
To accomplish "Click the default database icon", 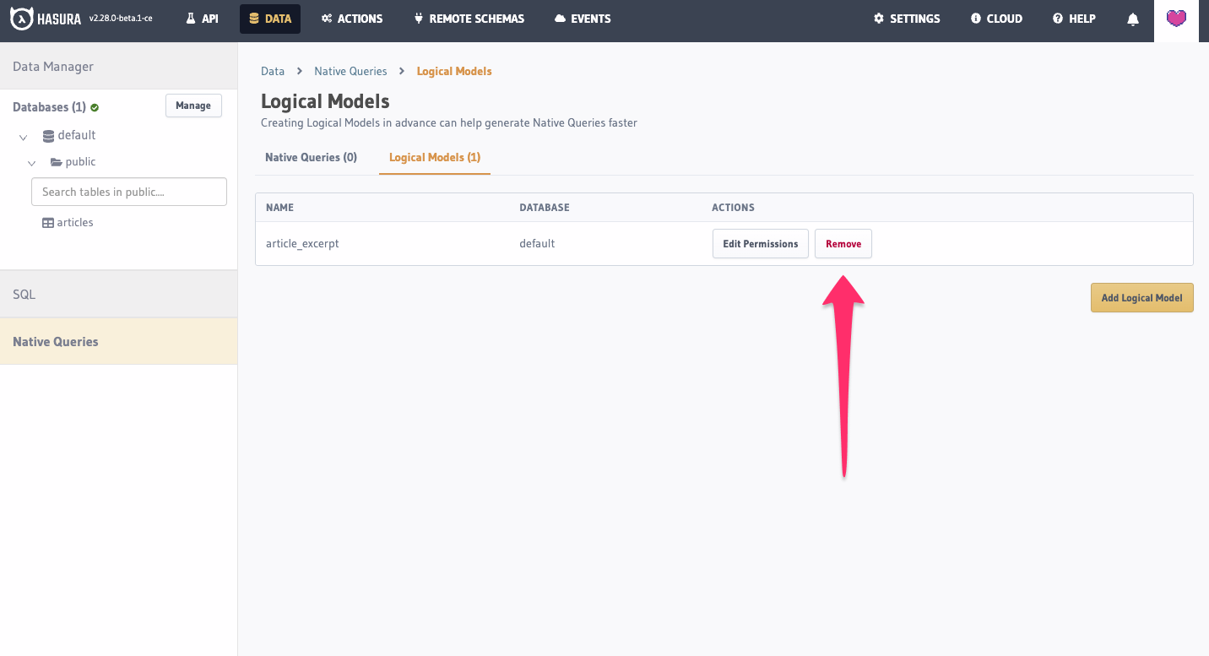I will 48,135.
